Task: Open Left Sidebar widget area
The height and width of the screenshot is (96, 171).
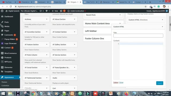Action: 97,31
